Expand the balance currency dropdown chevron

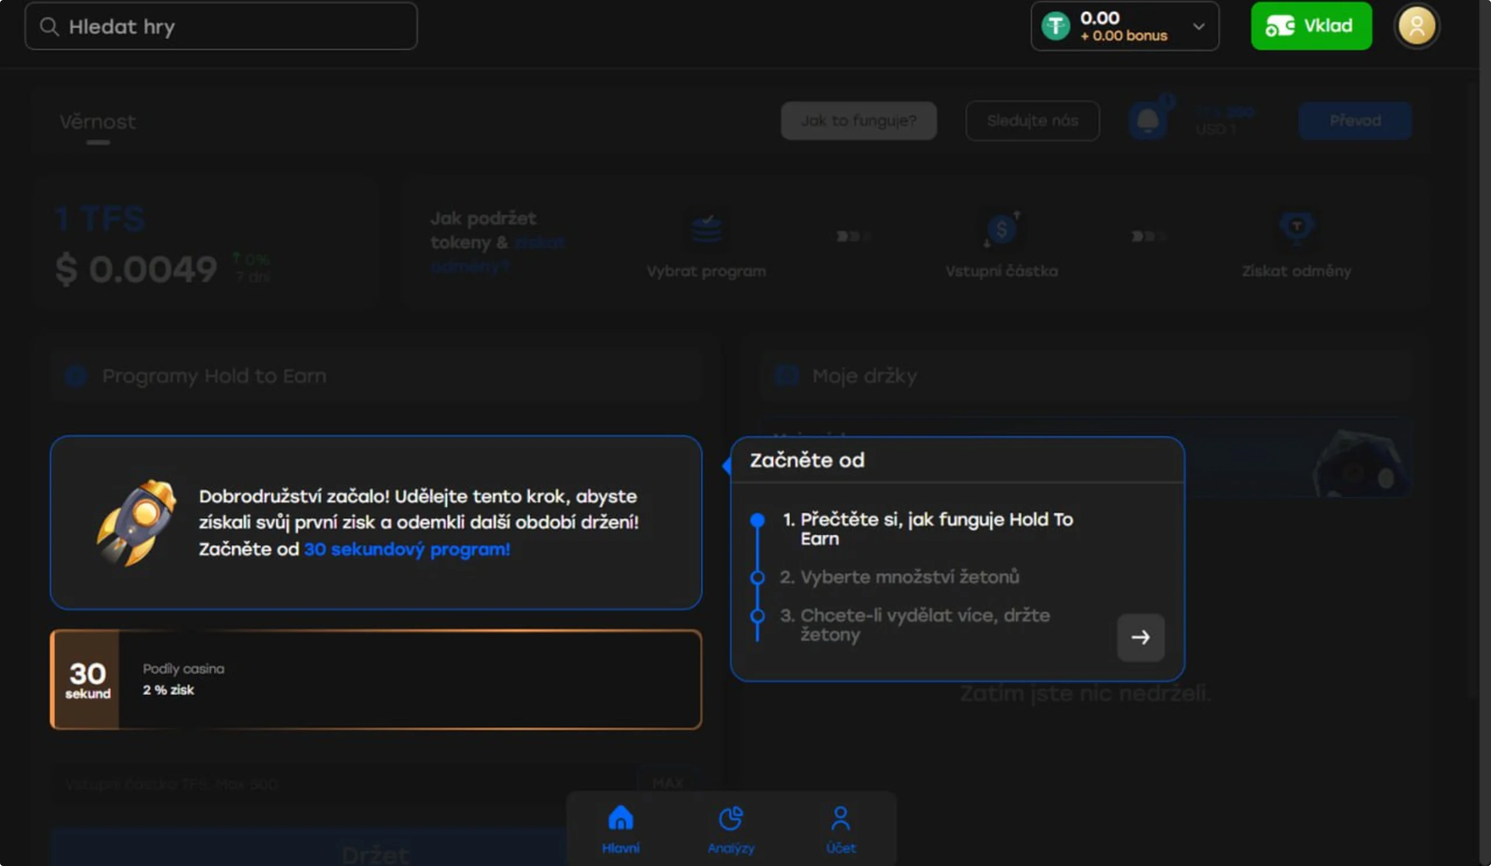coord(1199,27)
